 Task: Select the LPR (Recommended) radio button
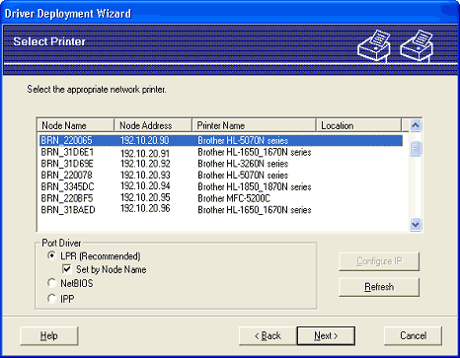pyautogui.click(x=51, y=255)
